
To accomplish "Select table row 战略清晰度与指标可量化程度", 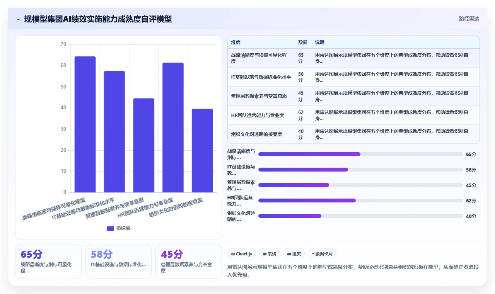I will (x=353, y=58).
